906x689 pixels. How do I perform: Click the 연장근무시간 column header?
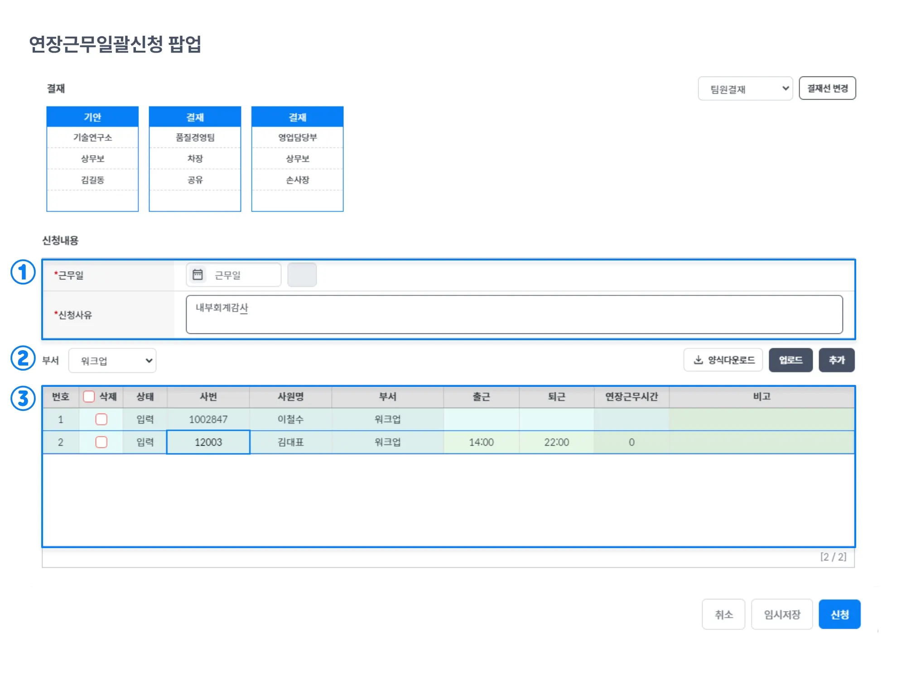(631, 397)
